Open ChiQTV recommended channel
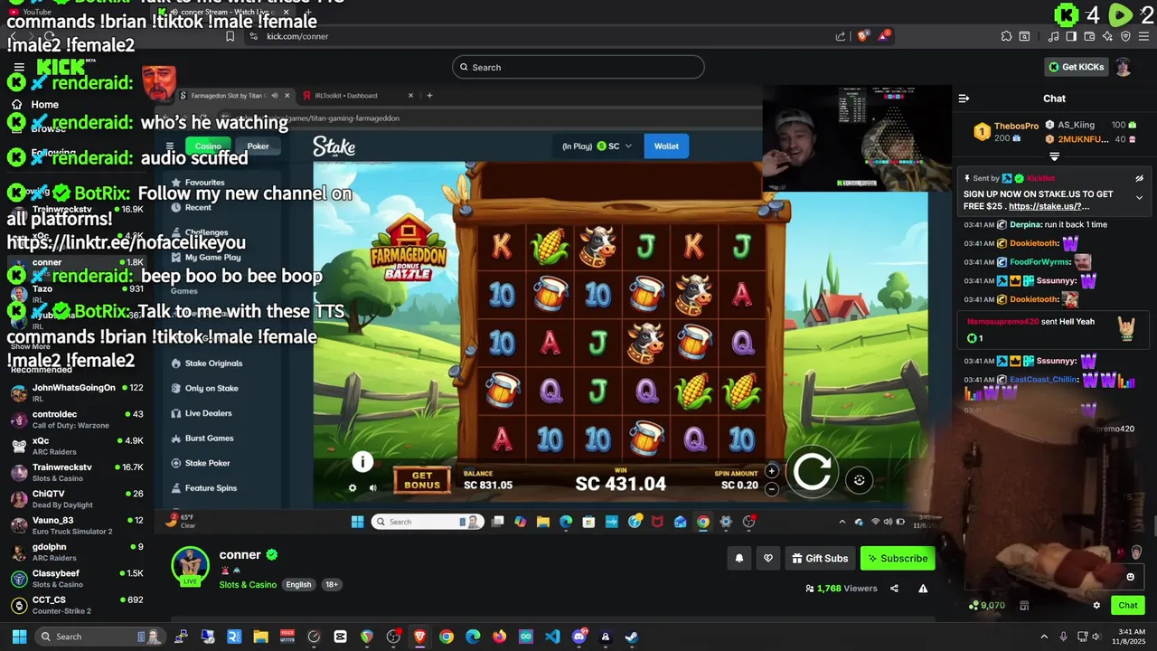Image resolution: width=1157 pixels, height=651 pixels. tap(77, 499)
